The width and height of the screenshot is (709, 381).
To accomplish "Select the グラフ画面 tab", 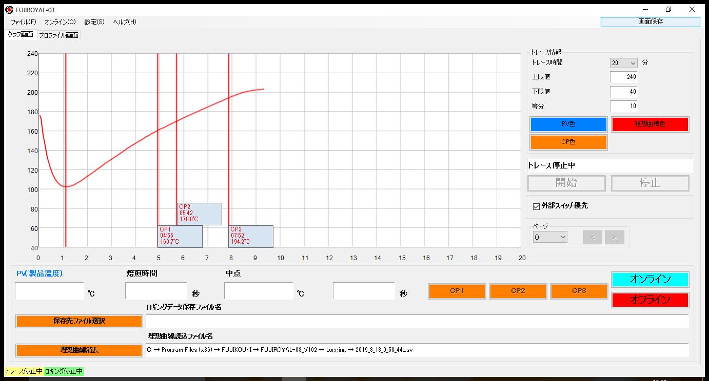I will pyautogui.click(x=21, y=34).
